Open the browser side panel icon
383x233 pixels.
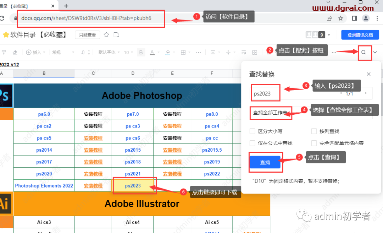(x=354, y=18)
